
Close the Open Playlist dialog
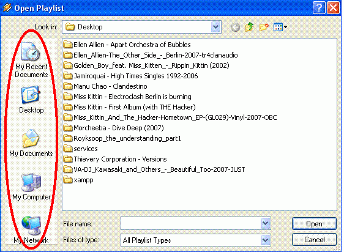point(333,8)
